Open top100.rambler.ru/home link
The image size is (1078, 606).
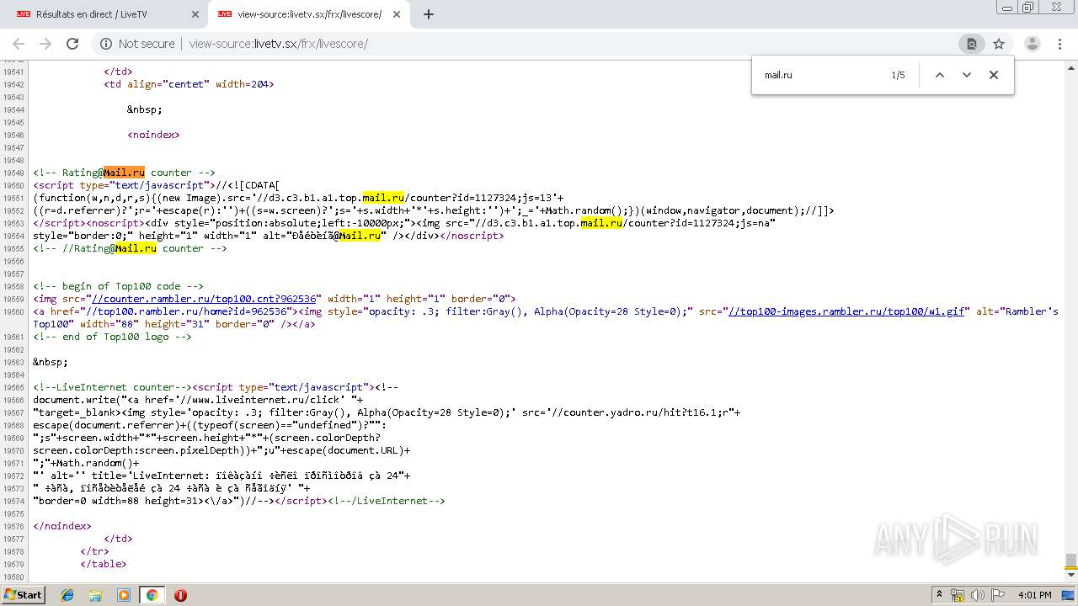click(x=187, y=311)
